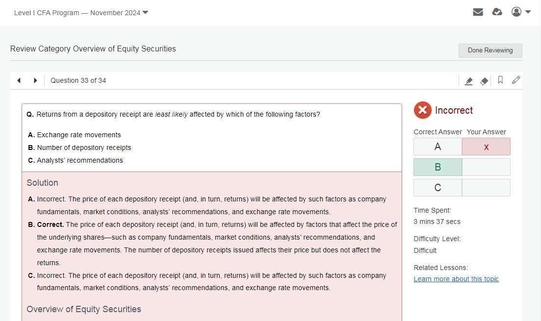Click the red Incorrect result icon
The image size is (541, 321).
(x=422, y=110)
